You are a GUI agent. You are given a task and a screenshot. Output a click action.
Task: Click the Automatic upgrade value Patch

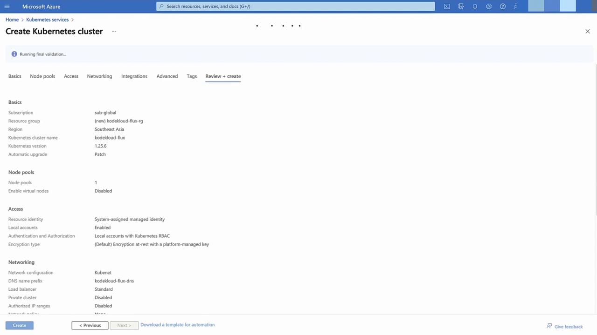click(100, 154)
